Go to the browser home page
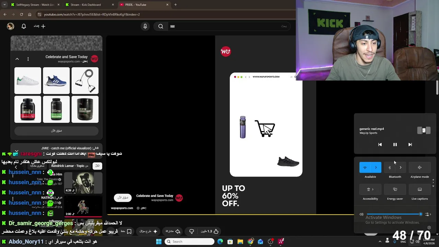439x247 pixels. pos(29,14)
